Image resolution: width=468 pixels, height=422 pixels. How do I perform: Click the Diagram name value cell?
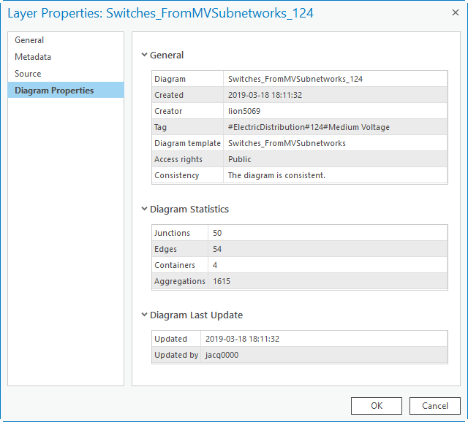point(295,79)
